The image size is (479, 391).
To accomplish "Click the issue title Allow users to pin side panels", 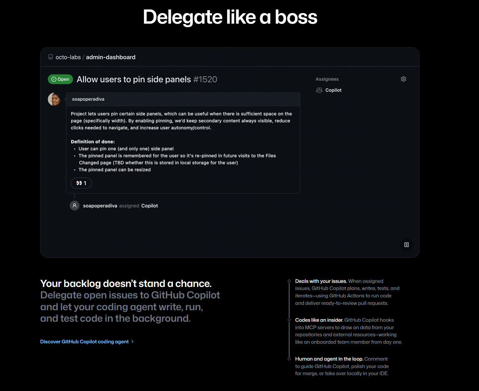I will (x=134, y=79).
